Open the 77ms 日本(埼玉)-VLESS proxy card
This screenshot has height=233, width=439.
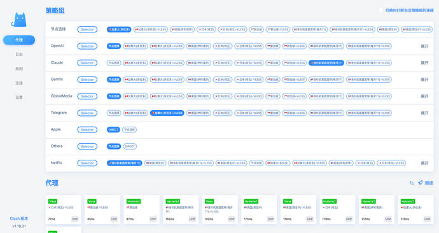(x=63, y=209)
